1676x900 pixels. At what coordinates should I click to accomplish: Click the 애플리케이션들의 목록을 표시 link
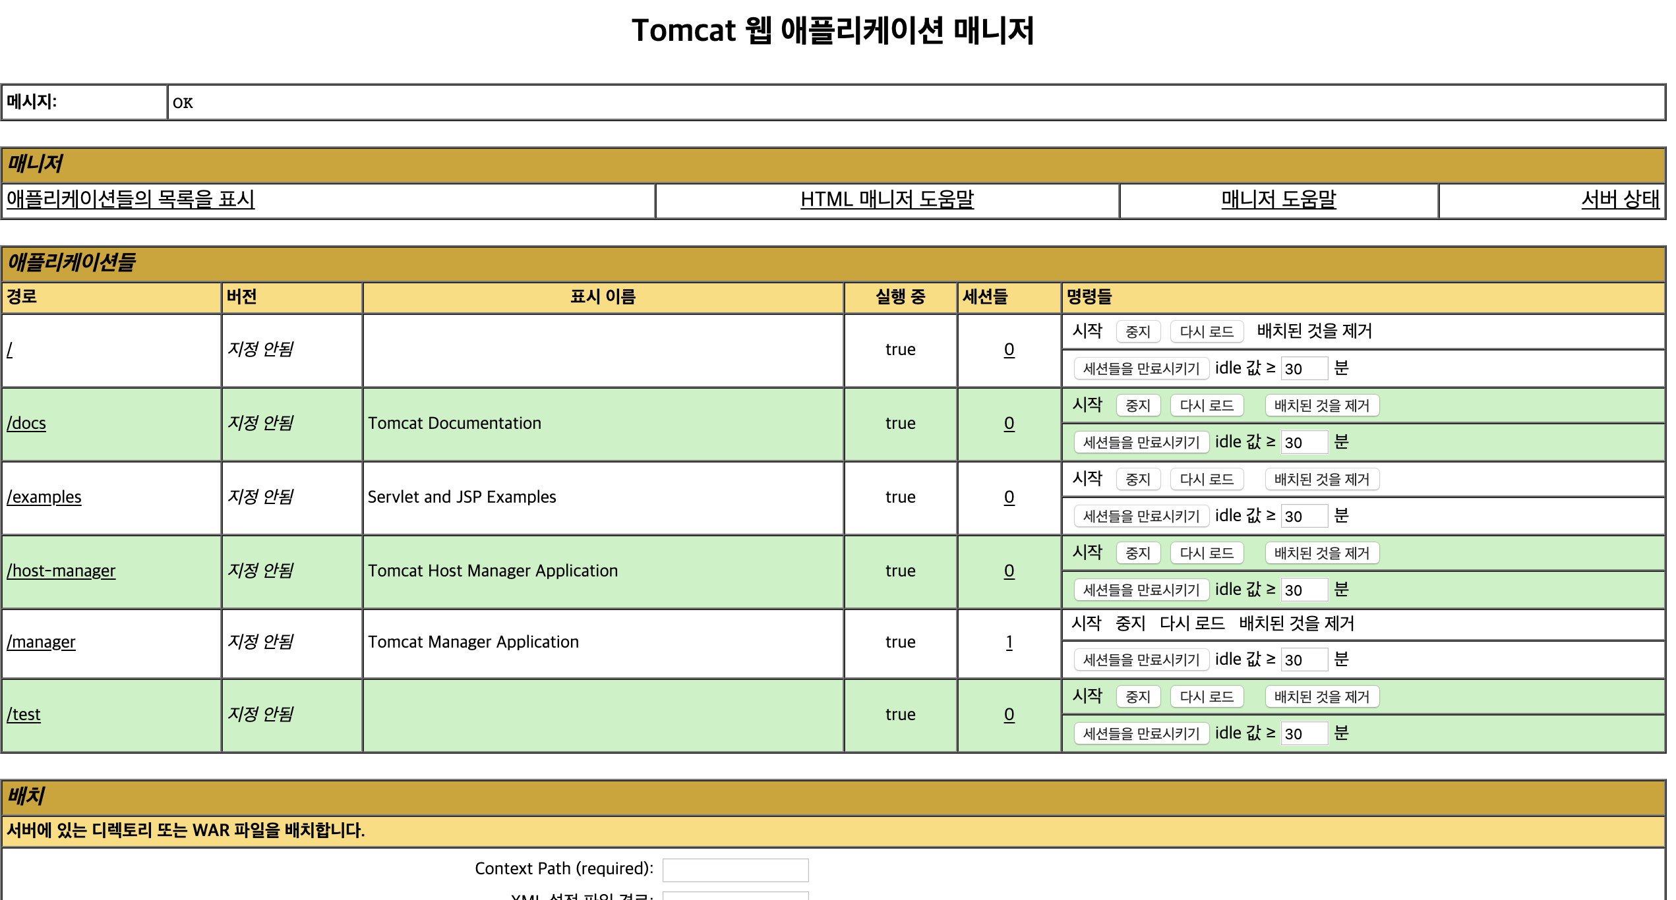[x=131, y=199]
